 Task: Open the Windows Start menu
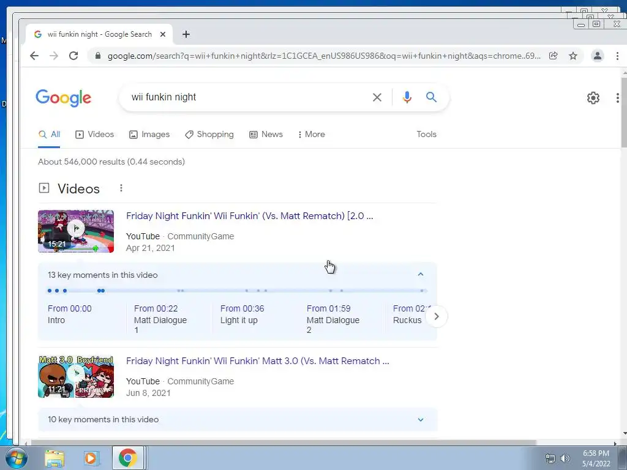pos(16,458)
